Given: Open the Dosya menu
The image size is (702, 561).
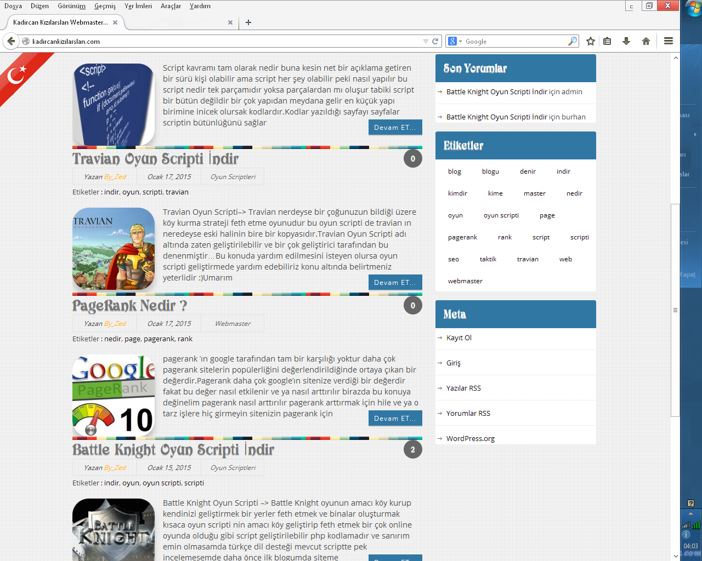Looking at the screenshot, I should pyautogui.click(x=13, y=6).
